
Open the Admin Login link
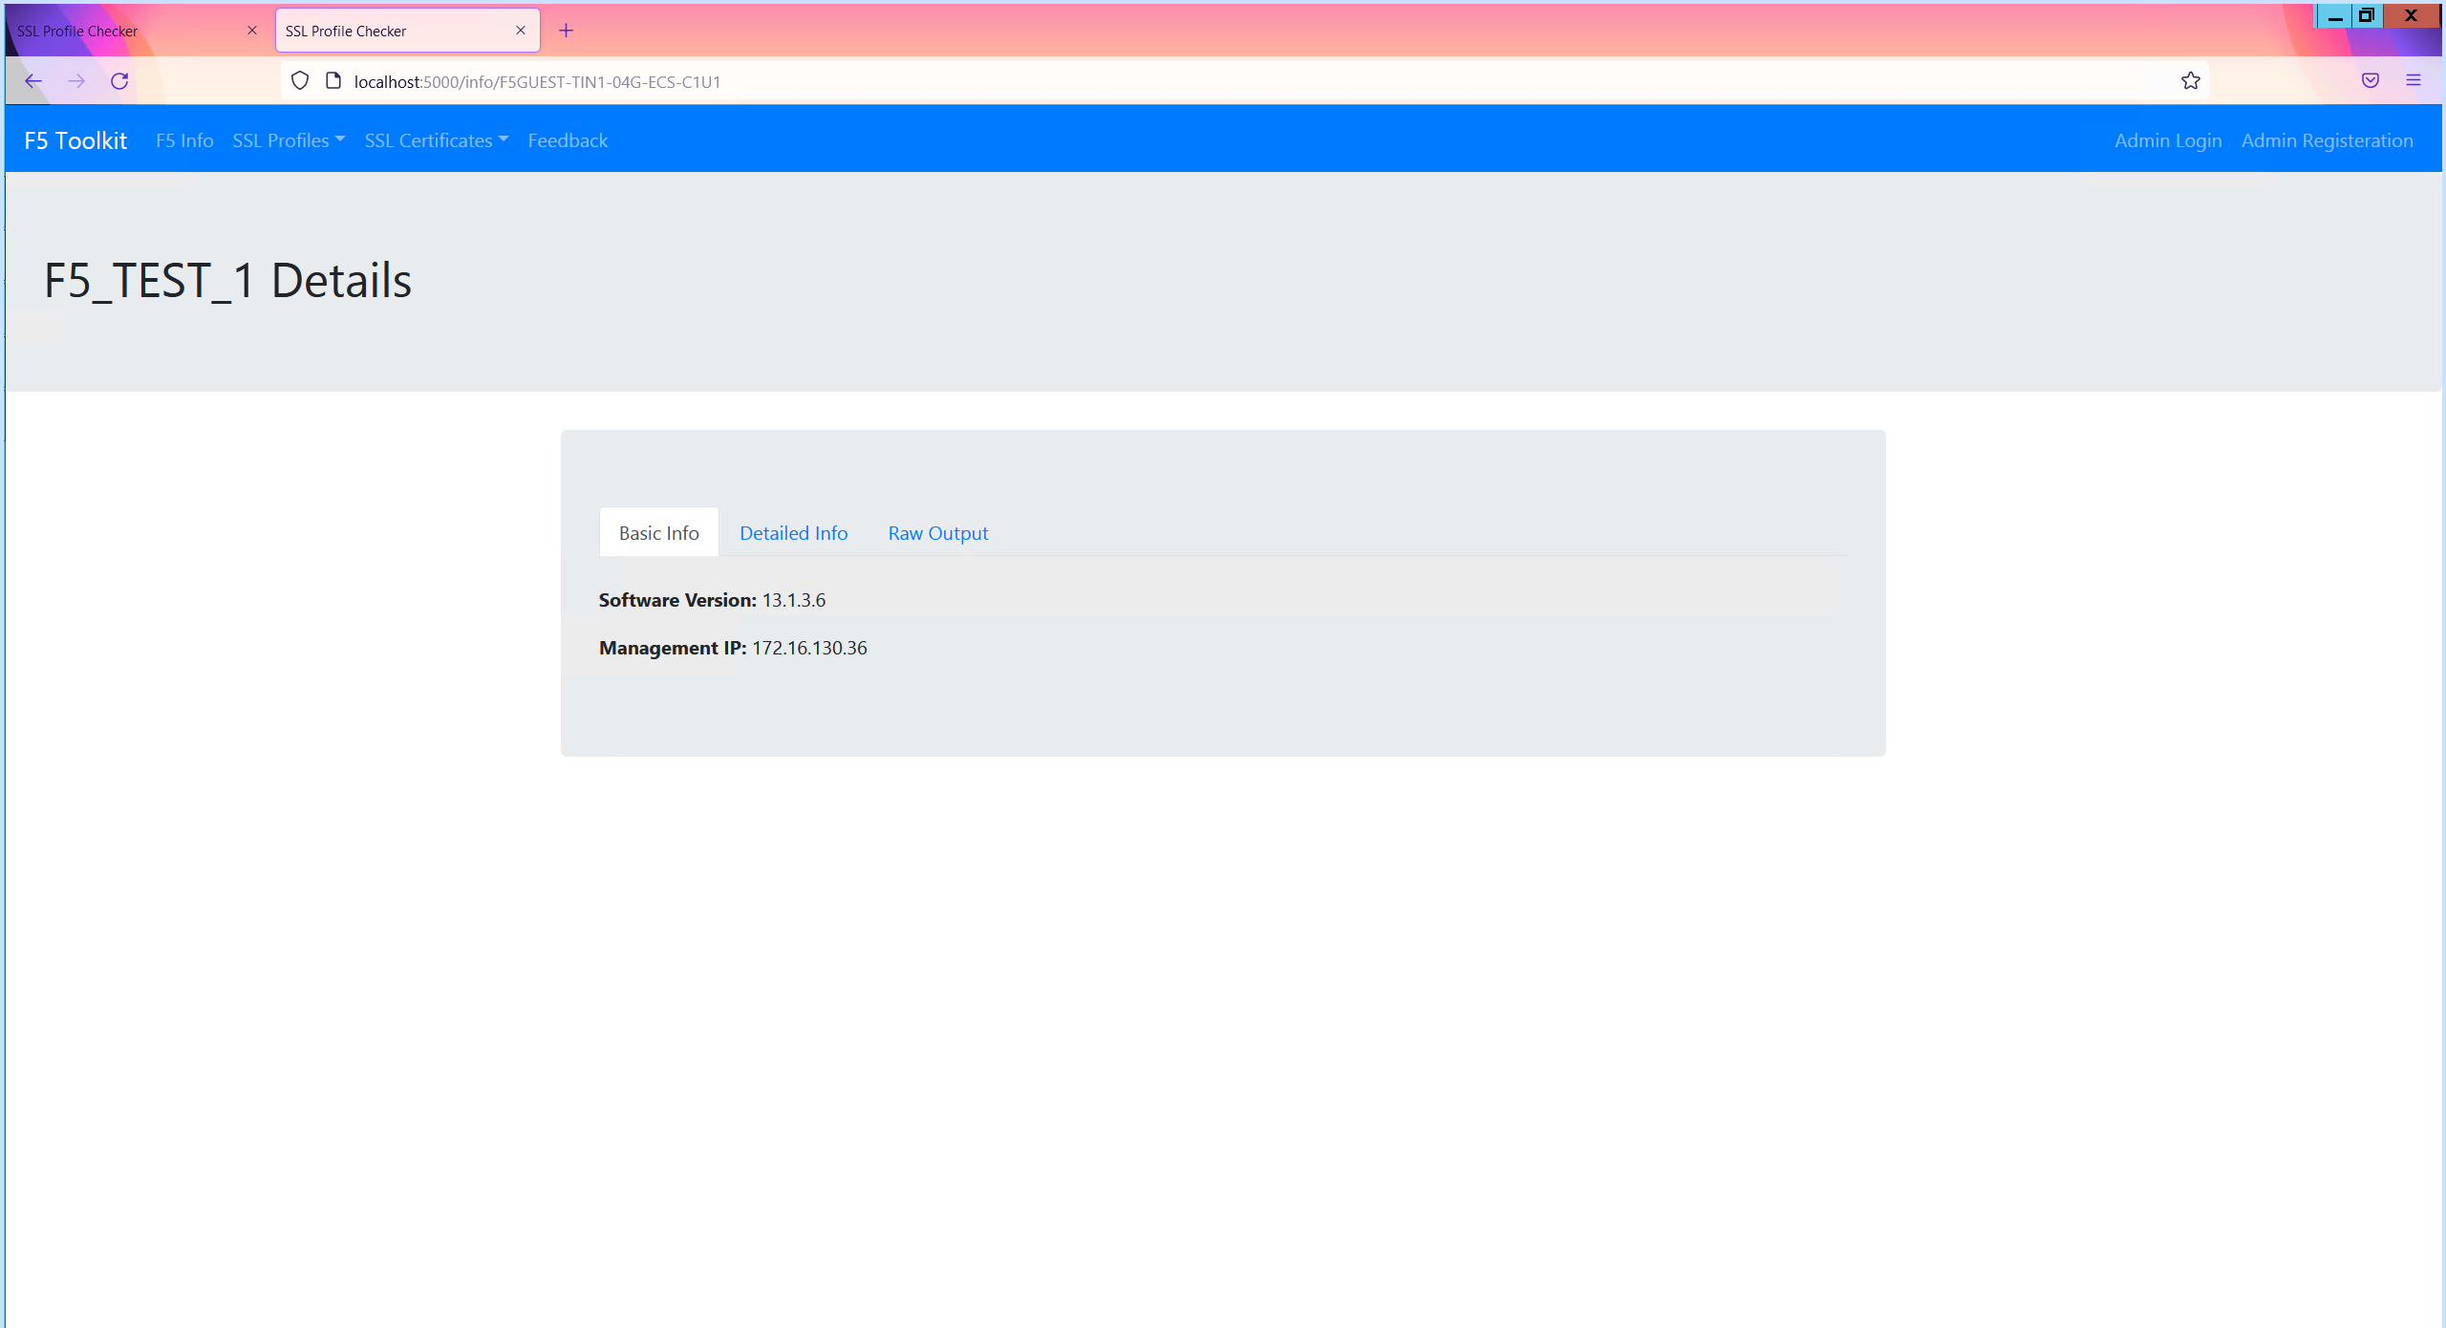[x=2167, y=140]
